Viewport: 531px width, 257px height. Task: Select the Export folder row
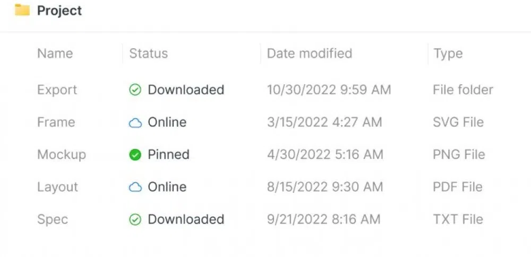(57, 90)
